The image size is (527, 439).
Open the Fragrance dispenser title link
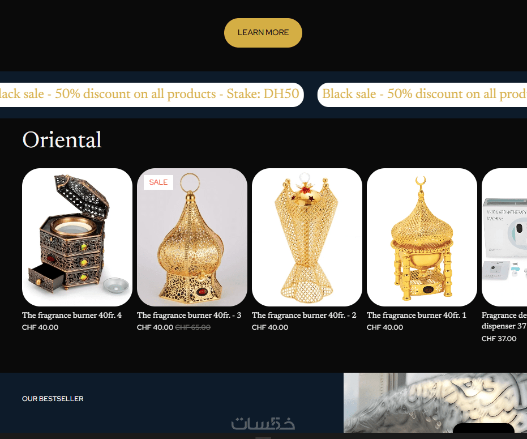(x=504, y=321)
